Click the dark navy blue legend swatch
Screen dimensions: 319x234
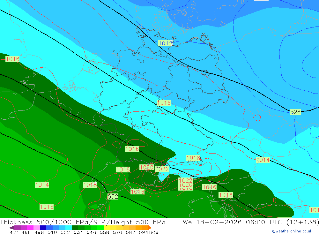tap(43, 228)
